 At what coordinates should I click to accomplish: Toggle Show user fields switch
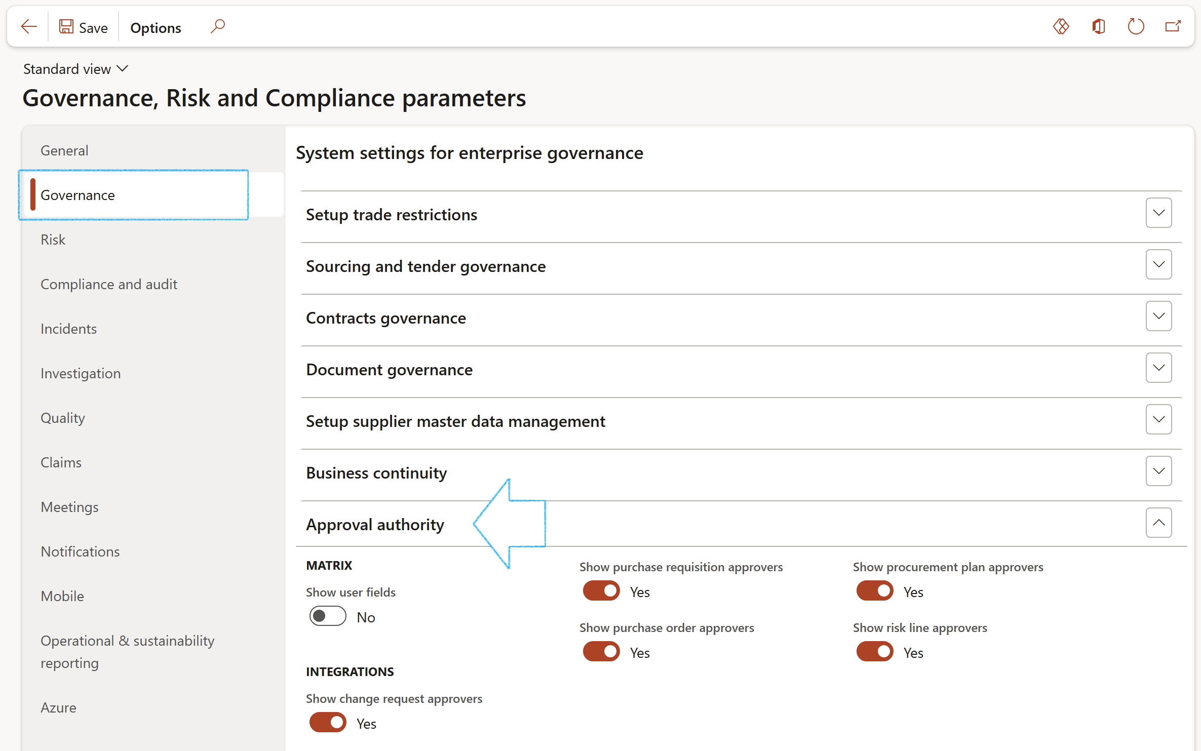click(x=328, y=616)
